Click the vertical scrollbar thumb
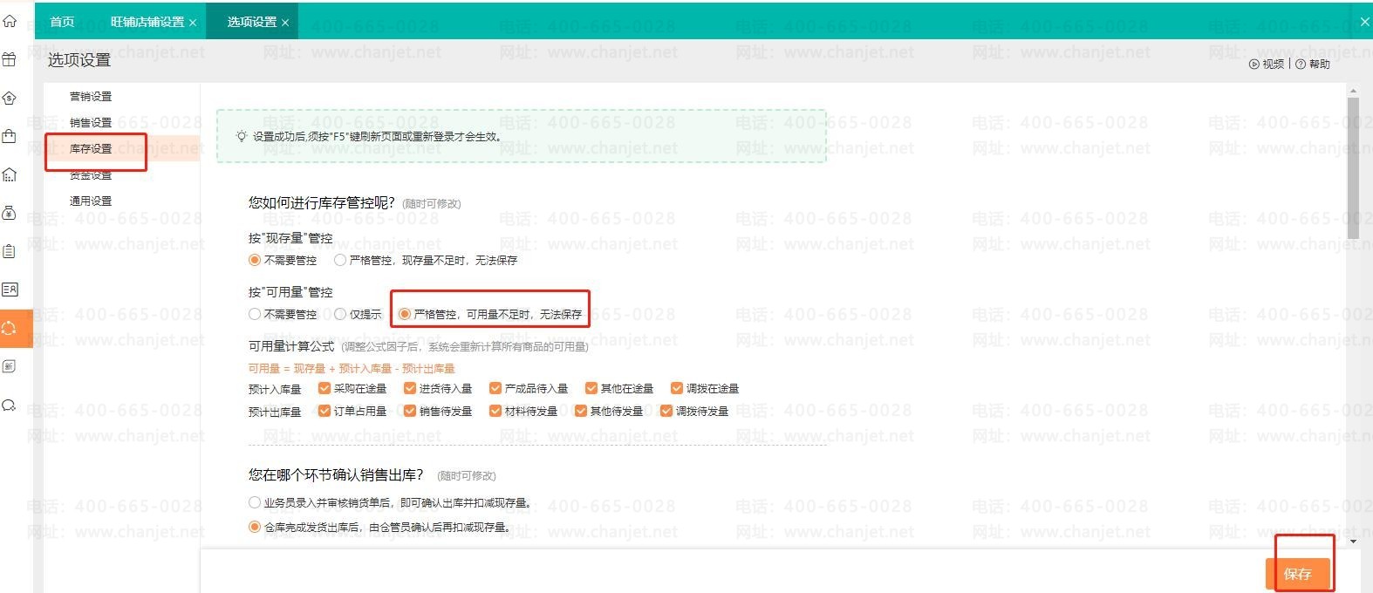Screen dimensions: 1373x593 [x=1353, y=168]
